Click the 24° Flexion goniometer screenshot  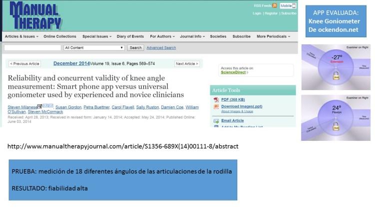pos(336,118)
